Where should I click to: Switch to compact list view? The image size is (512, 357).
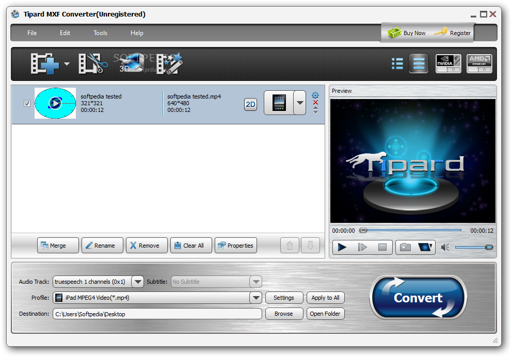click(397, 63)
